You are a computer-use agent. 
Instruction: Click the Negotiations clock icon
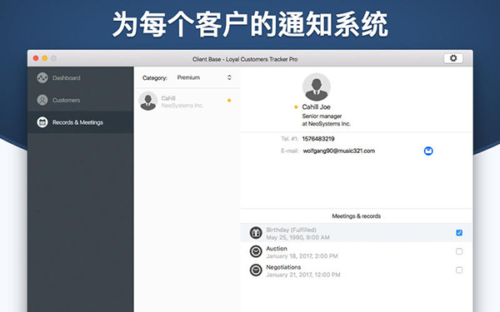tap(256, 270)
